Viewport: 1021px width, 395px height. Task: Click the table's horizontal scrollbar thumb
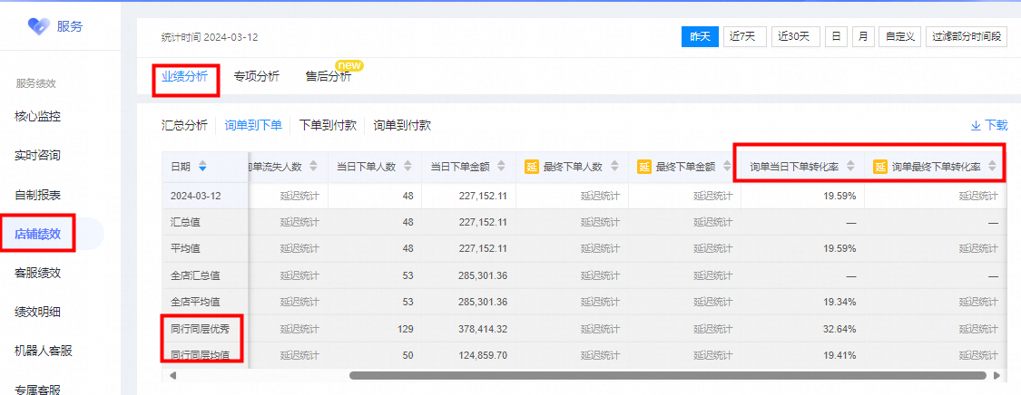667,375
